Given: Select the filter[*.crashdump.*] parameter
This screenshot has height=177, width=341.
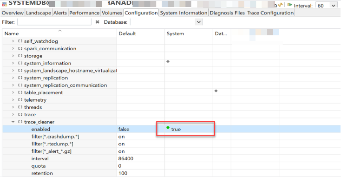Looking at the screenshot, I should pos(55,137).
